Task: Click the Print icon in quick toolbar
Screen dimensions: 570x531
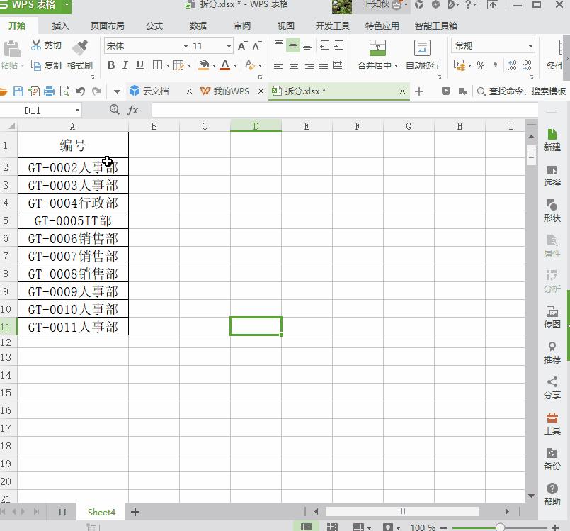Action: tap(49, 91)
